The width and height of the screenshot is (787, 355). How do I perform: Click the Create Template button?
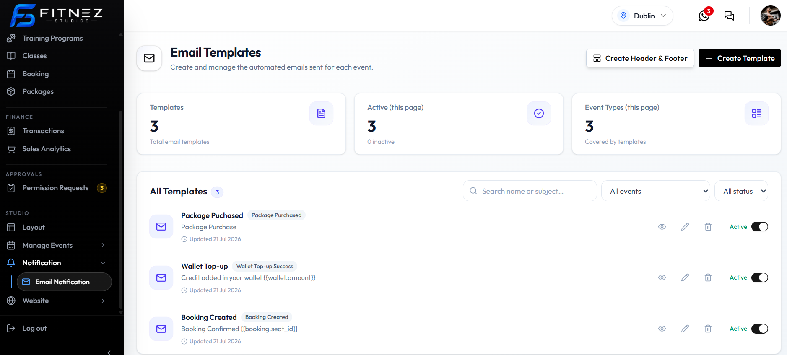tap(740, 58)
